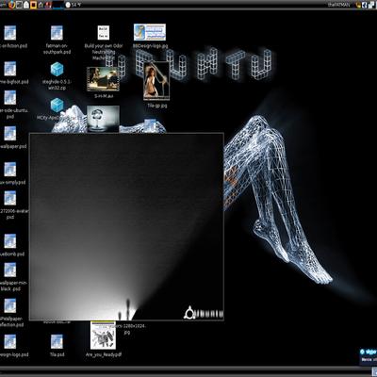Select the S-H-M.avi video thumbnail

click(x=103, y=79)
